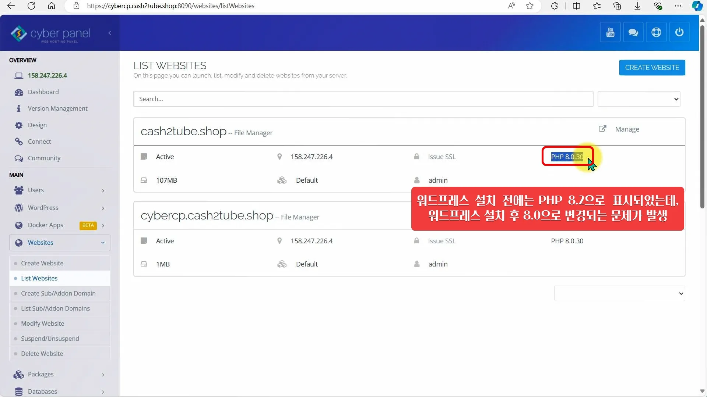Screen dimensions: 707x397
Task: Open dropdown next to search field
Action: click(639, 99)
